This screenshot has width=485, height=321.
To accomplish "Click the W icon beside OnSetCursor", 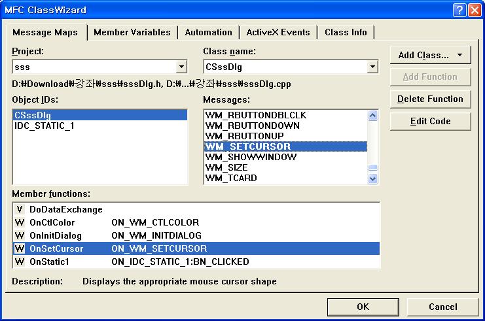I will [x=20, y=248].
